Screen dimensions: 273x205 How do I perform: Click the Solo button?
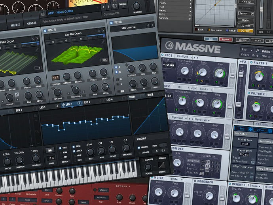point(210,39)
